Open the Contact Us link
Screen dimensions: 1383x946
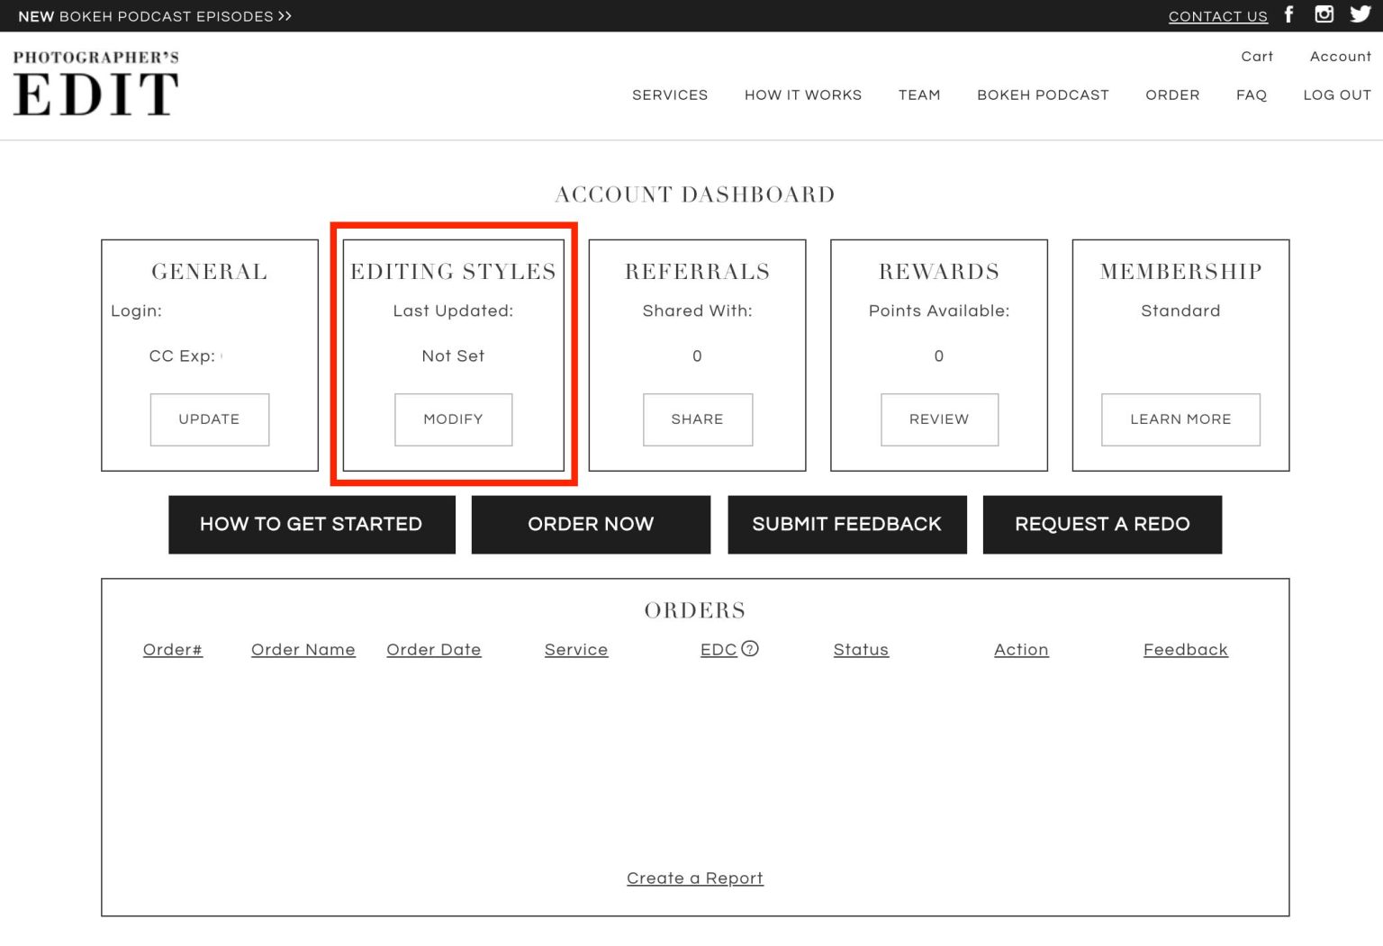click(x=1217, y=16)
